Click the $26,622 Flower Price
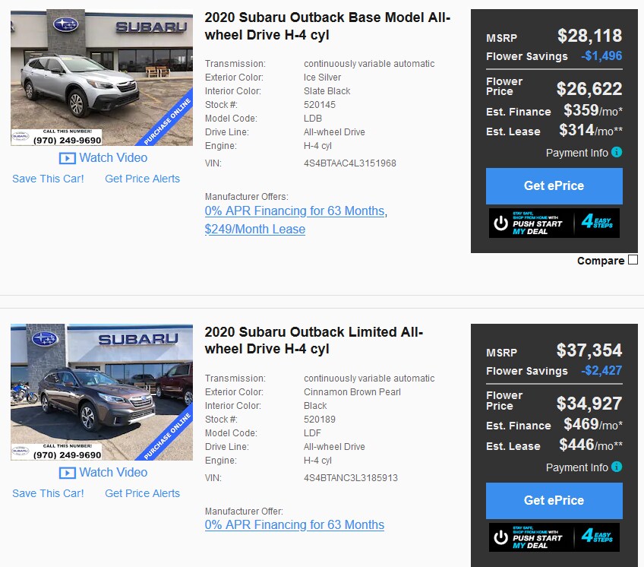 tap(589, 89)
